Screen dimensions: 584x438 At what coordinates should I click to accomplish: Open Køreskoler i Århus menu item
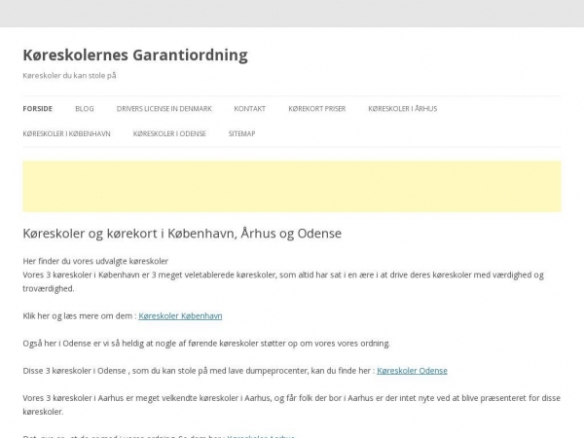[x=403, y=109]
